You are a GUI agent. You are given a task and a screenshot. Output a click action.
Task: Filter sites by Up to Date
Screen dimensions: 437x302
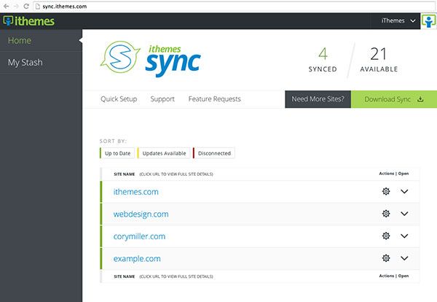tap(117, 153)
